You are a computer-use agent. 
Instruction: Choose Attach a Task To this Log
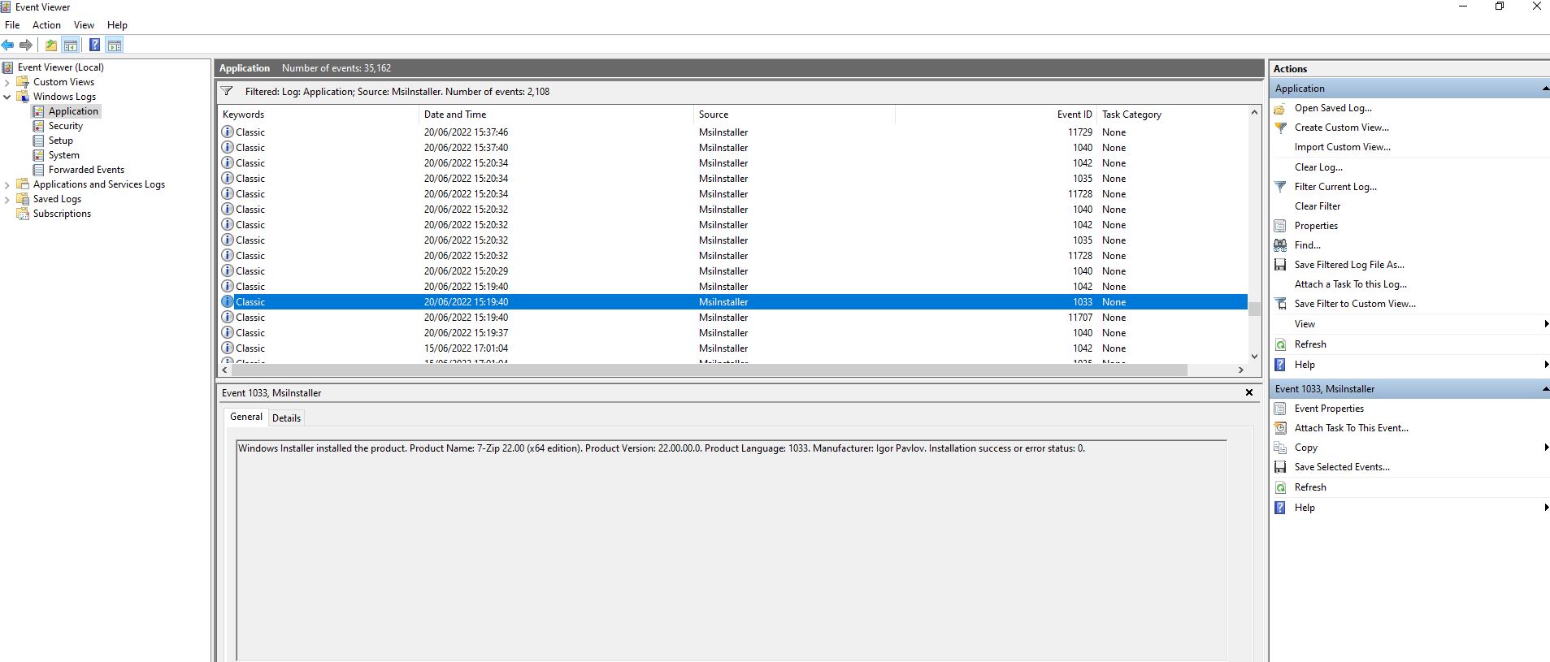pos(1351,284)
